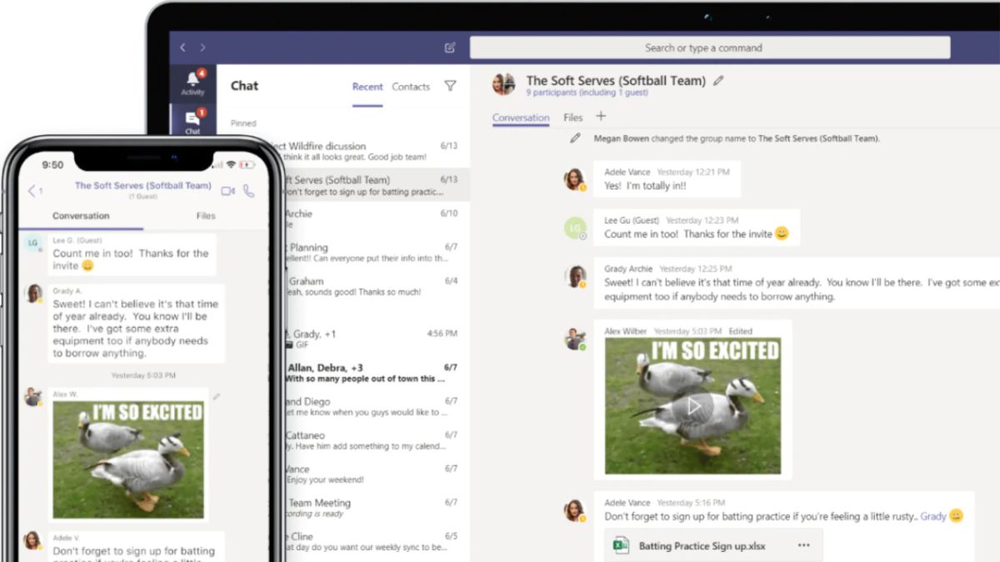This screenshot has height=562, width=1000.
Task: Tap the back chevron on phone
Action: pos(32,191)
